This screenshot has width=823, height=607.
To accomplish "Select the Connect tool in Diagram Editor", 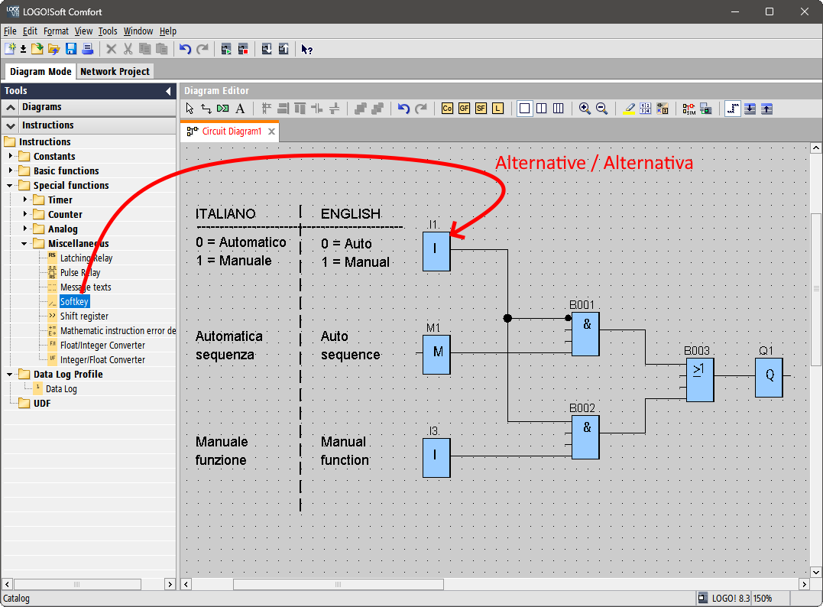I will click(206, 109).
